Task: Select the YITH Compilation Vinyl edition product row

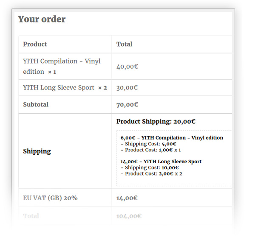Action: (62, 66)
